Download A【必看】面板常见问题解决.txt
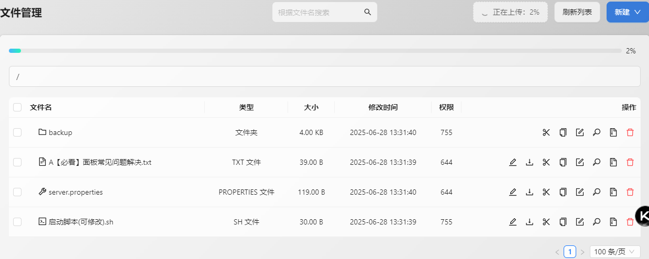Viewport: 649px width, 259px height. (x=530, y=162)
